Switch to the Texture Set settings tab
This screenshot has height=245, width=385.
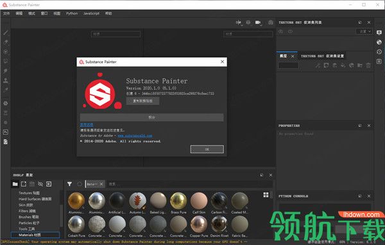[322, 56]
